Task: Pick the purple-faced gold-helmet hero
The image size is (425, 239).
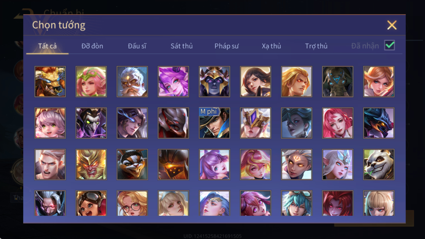Action: pyautogui.click(x=214, y=82)
